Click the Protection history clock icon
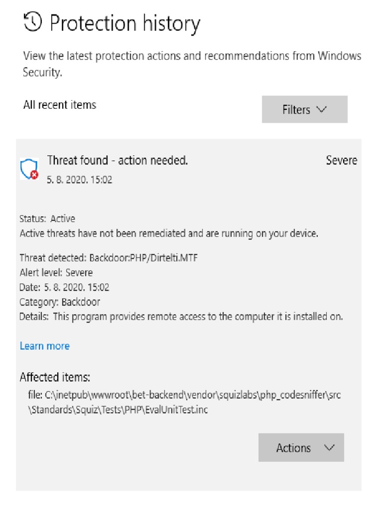The width and height of the screenshot is (382, 509). click(33, 22)
